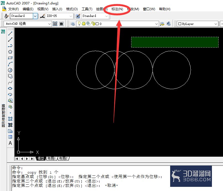This screenshot has width=223, height=191.
Task: Select the Revision Cloud tool
Action: click(x=10, y=76)
